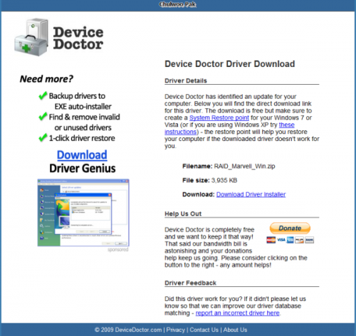Image resolution: width=356 pixels, height=336 pixels.
Task: Click the Bank payment icon
Action: 309,240
